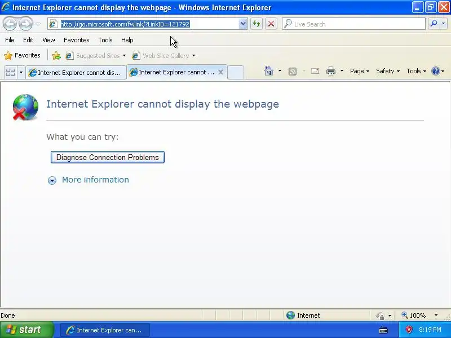Click the 100% zoom level button

tap(414, 315)
